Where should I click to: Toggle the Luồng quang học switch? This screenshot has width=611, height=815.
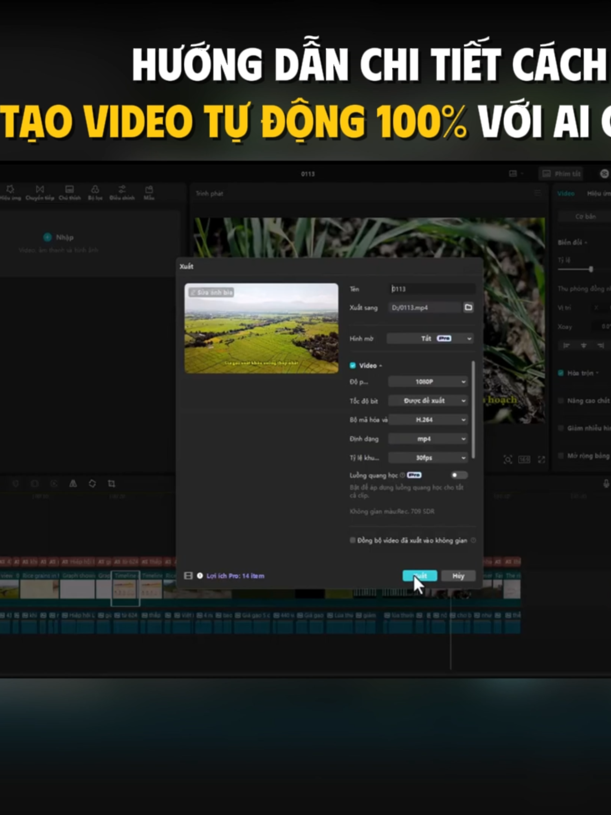pyautogui.click(x=459, y=475)
